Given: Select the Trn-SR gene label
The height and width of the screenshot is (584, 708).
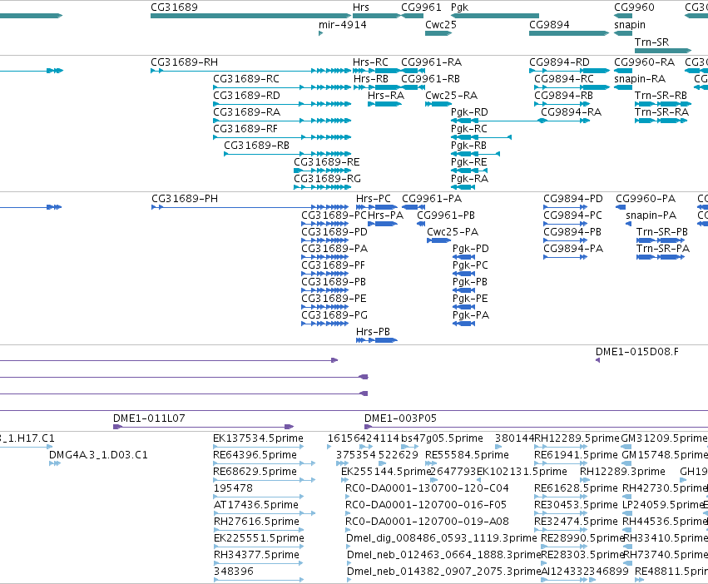Looking at the screenshot, I should [x=651, y=42].
